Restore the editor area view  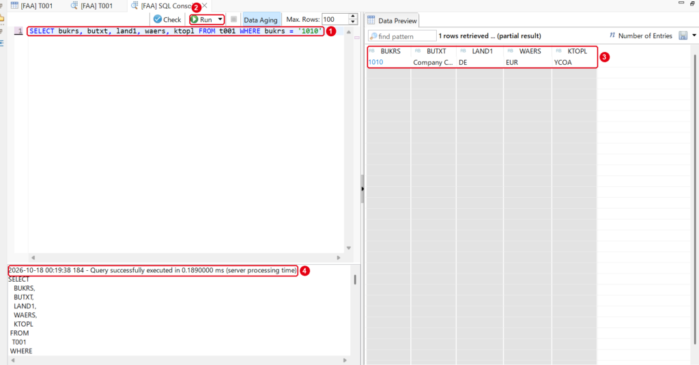(693, 3)
